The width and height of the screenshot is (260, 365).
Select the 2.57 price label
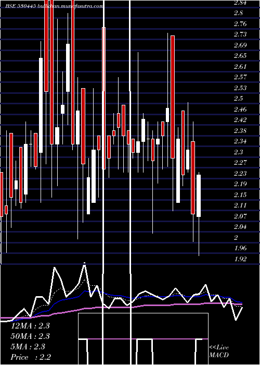pyautogui.click(x=240, y=77)
